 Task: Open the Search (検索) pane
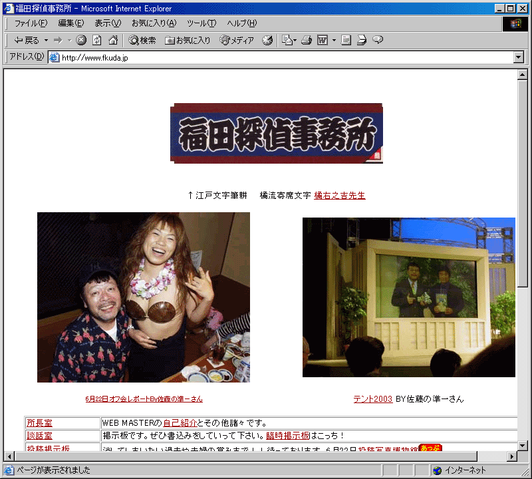142,41
